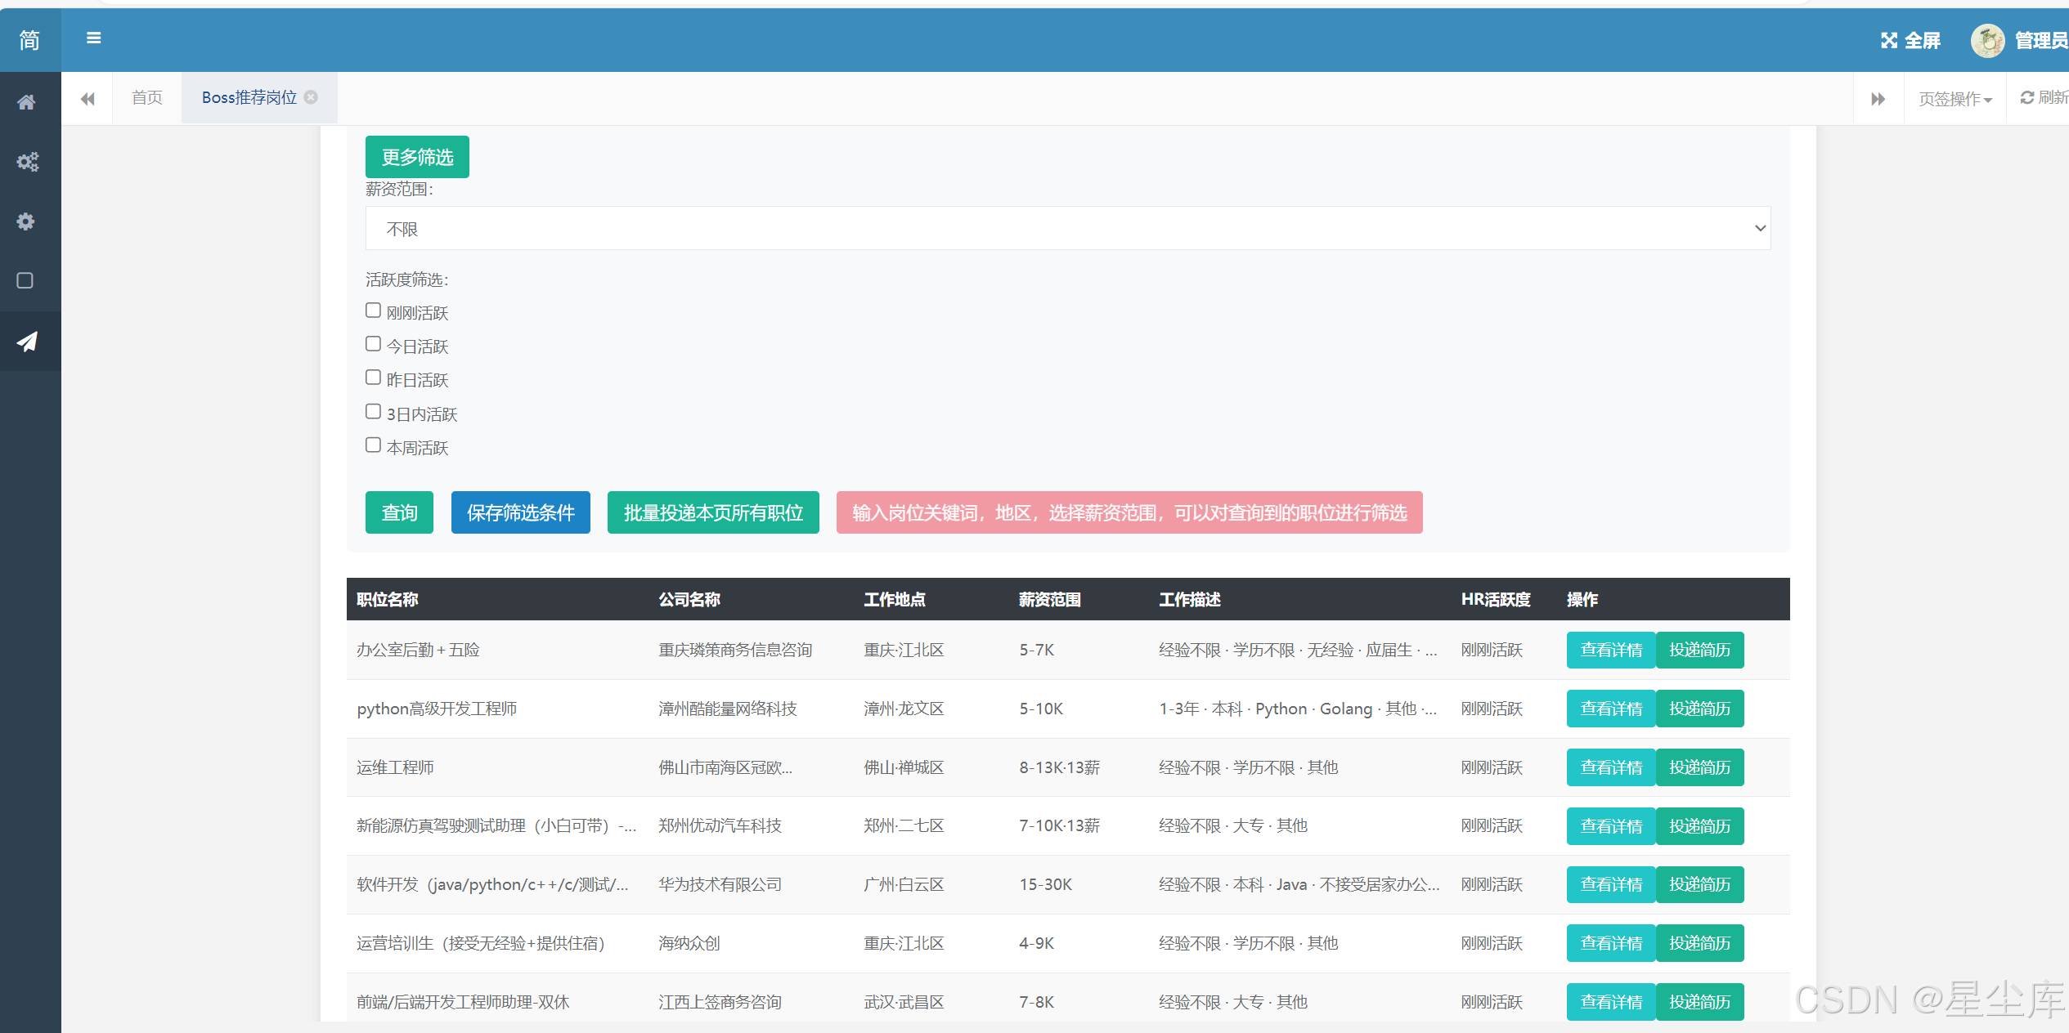This screenshot has height=1033, width=2069.
Task: Expand the 页签操作 dropdown
Action: pos(1955,99)
